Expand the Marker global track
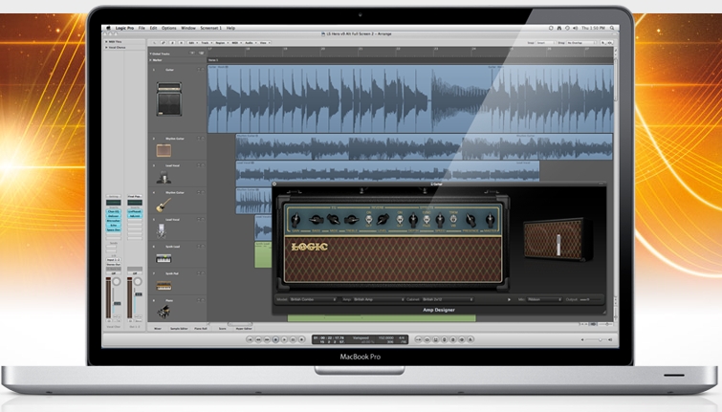This screenshot has height=412, width=722. [150, 60]
